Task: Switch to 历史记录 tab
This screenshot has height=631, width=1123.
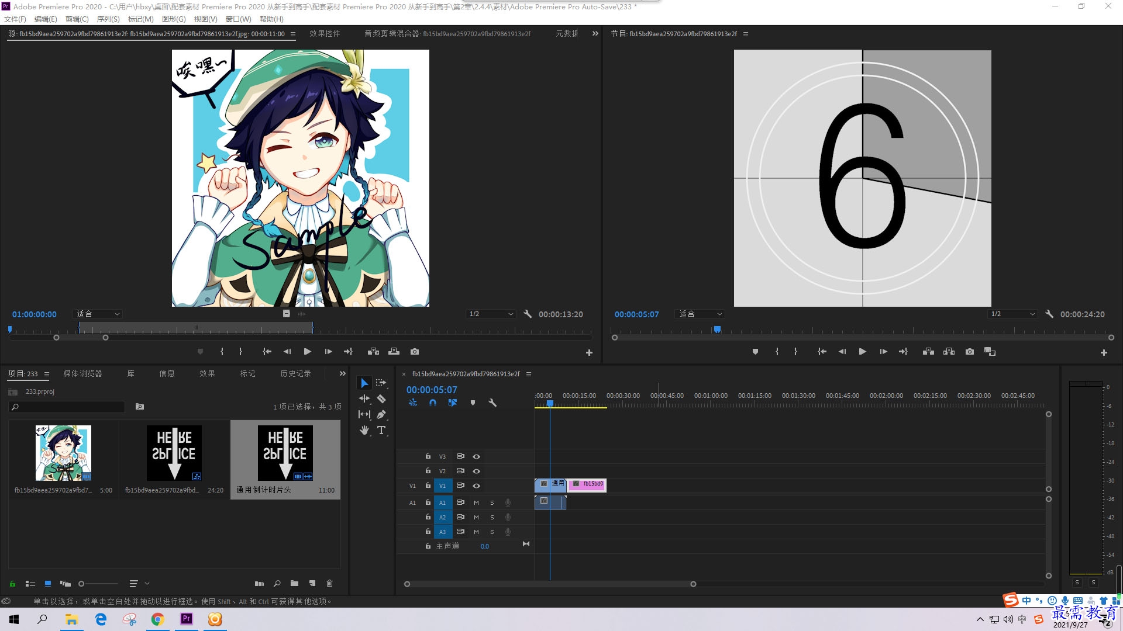Action: [295, 373]
